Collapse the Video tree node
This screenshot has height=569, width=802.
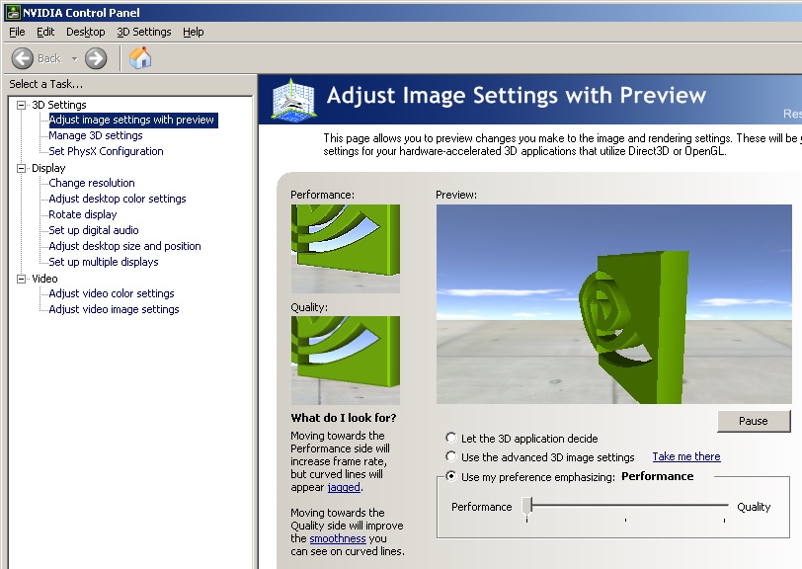(22, 279)
